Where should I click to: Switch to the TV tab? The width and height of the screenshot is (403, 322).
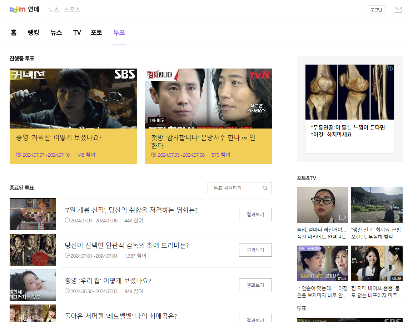pyautogui.click(x=77, y=32)
